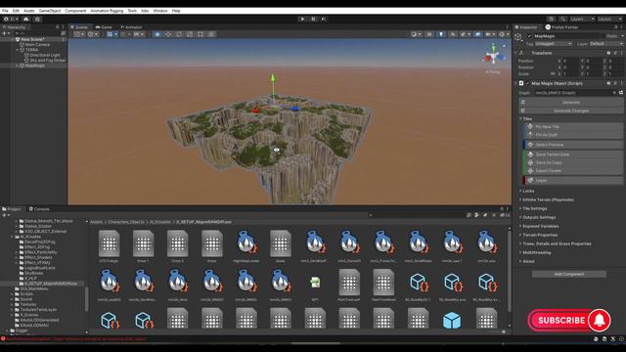
Task: Open the shading draw mode dropdown
Action: pyautogui.click(x=416, y=34)
